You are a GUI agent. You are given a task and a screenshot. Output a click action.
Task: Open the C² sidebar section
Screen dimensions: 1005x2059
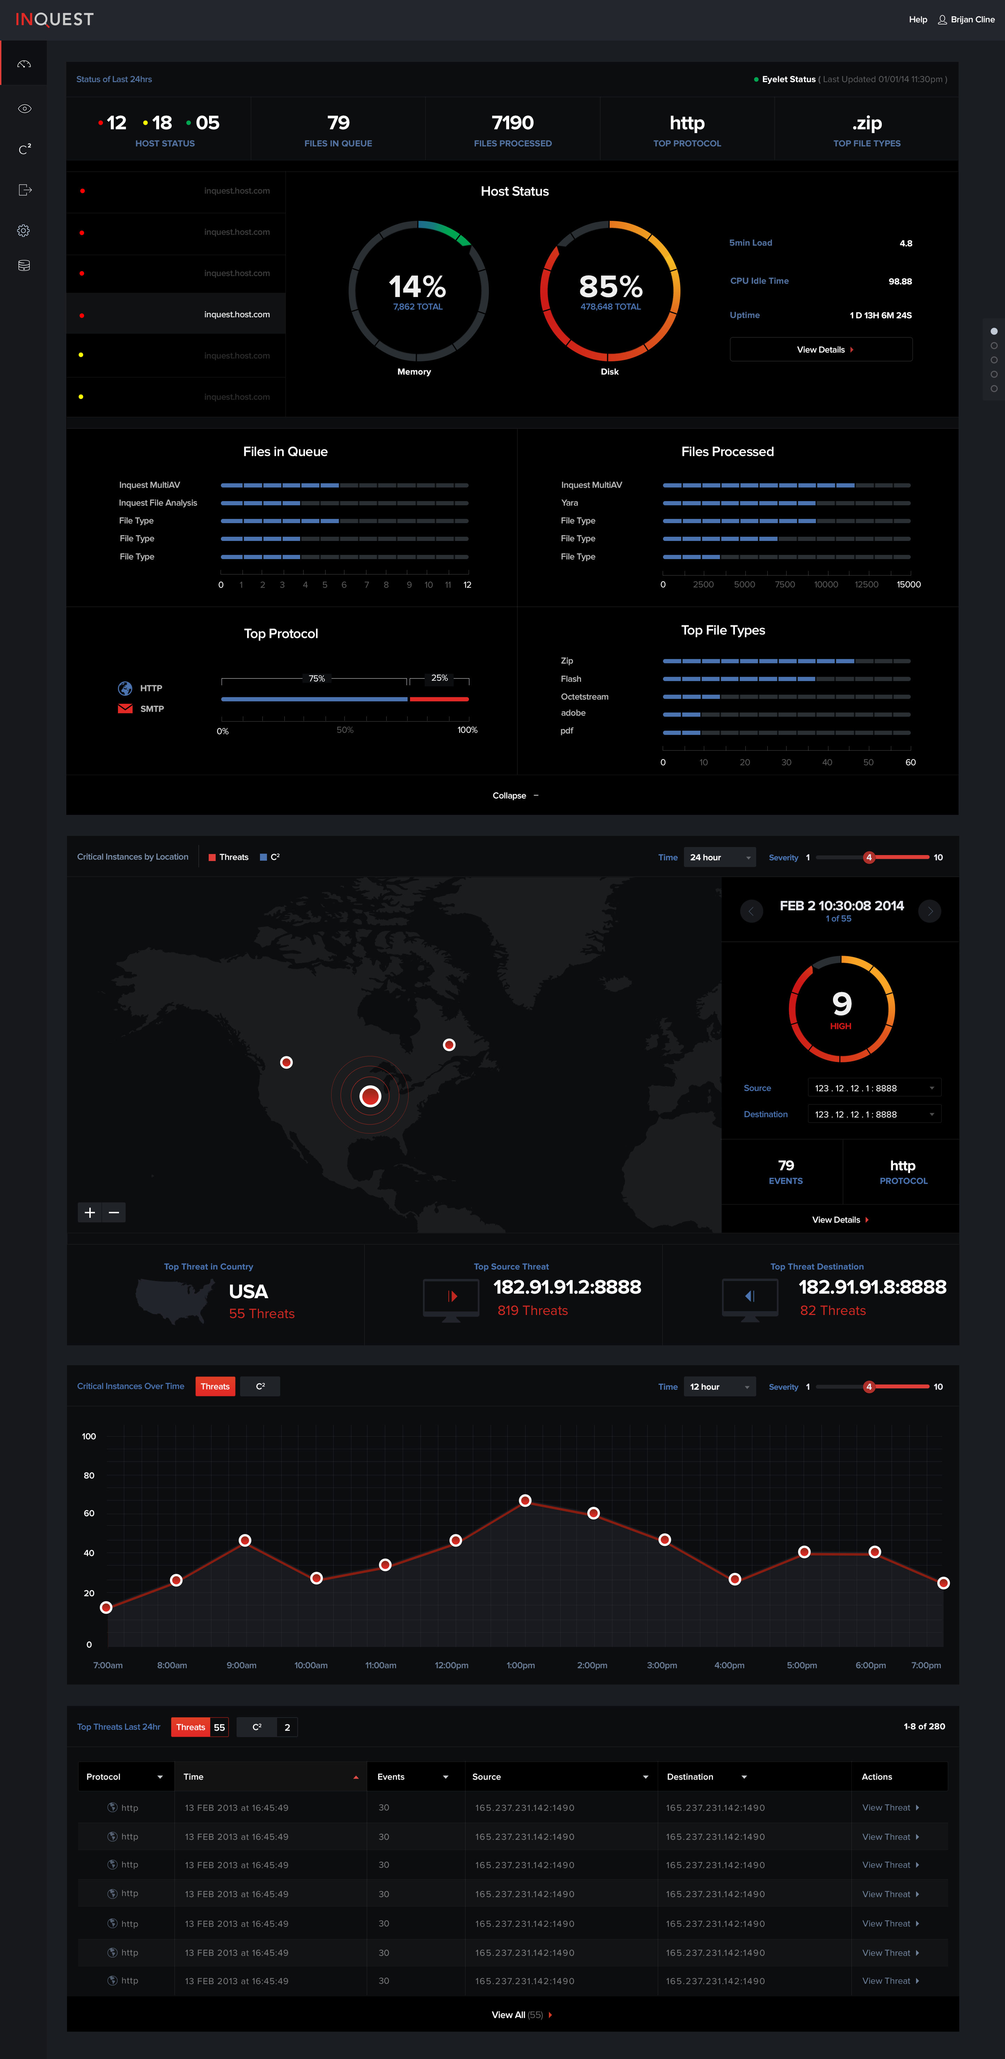pos(24,149)
